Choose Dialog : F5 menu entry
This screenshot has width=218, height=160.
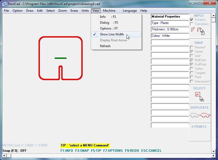pos(116,23)
